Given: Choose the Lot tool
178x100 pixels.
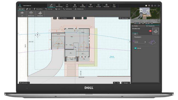Looking at the screenshot, I should (22, 14).
